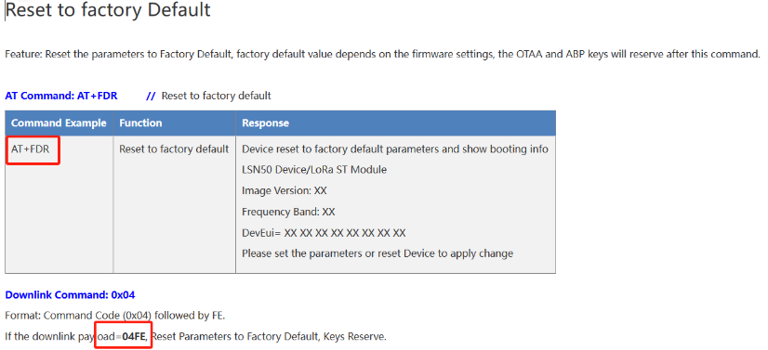
Task: Click the 'AT Command: AT+FDR' label
Action: tap(61, 96)
